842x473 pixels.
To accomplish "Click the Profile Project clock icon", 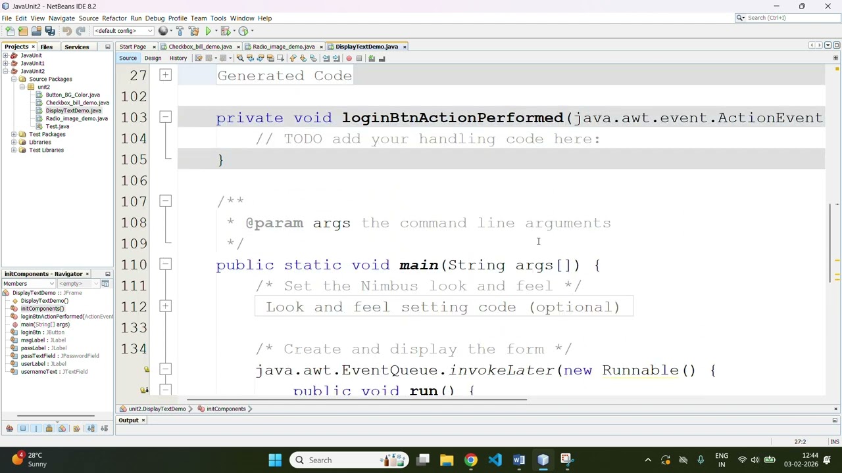I will point(243,31).
